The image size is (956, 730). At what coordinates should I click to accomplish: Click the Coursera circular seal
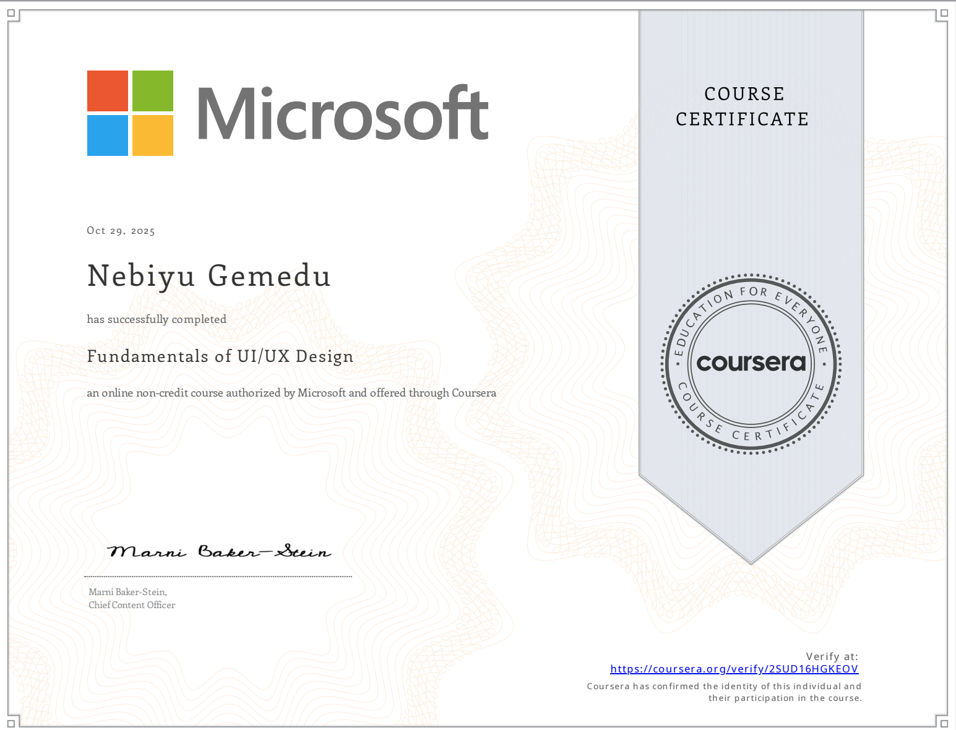pos(751,364)
